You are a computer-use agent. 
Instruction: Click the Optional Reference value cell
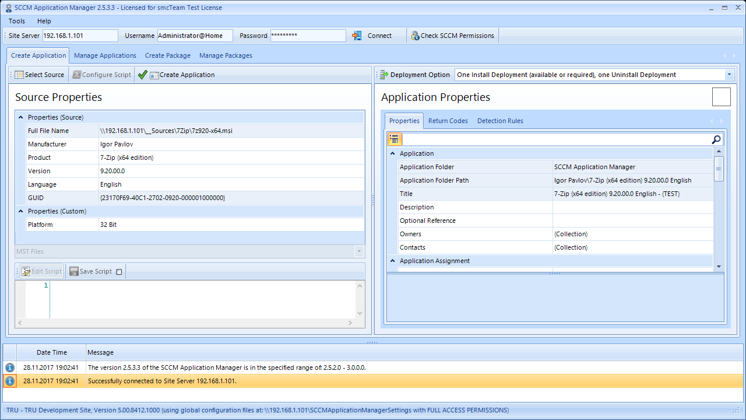[x=633, y=220]
